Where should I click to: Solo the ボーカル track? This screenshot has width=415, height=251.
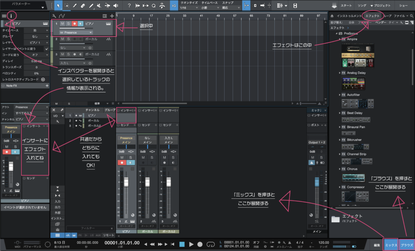coord(68,39)
